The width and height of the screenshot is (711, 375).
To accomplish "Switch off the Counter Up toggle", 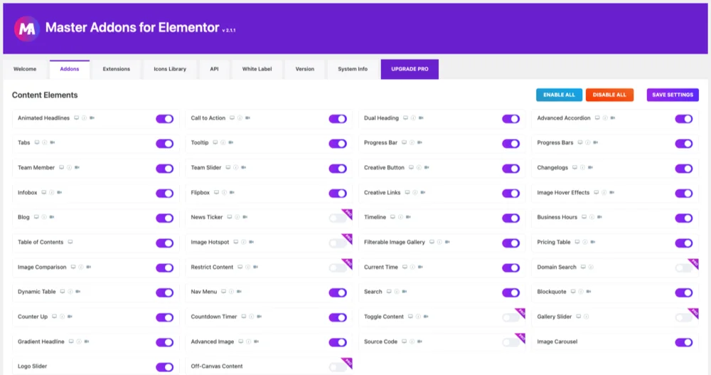I will click(165, 317).
